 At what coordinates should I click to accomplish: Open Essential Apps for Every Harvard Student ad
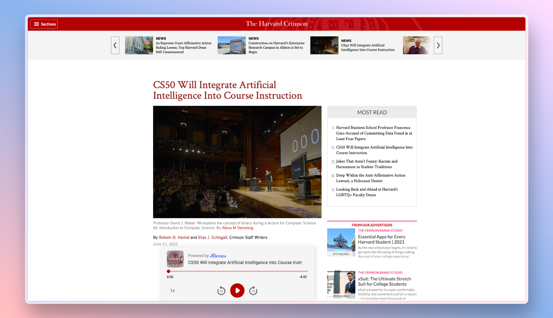point(382,239)
